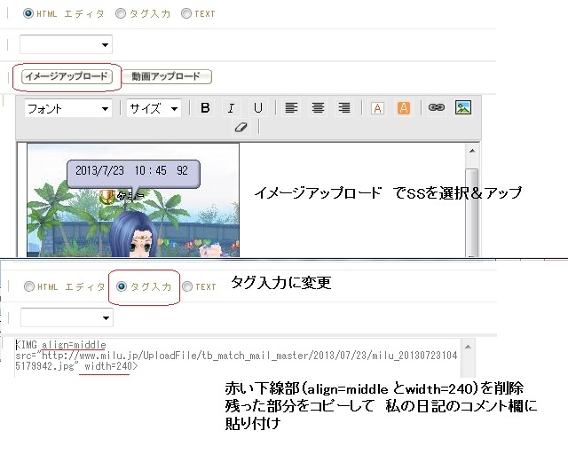The height and width of the screenshot is (454, 568).
Task: Expand the サイズ dropdown
Action: click(153, 108)
